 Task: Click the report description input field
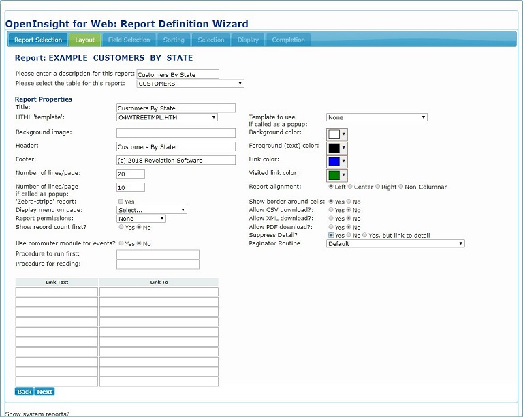178,74
